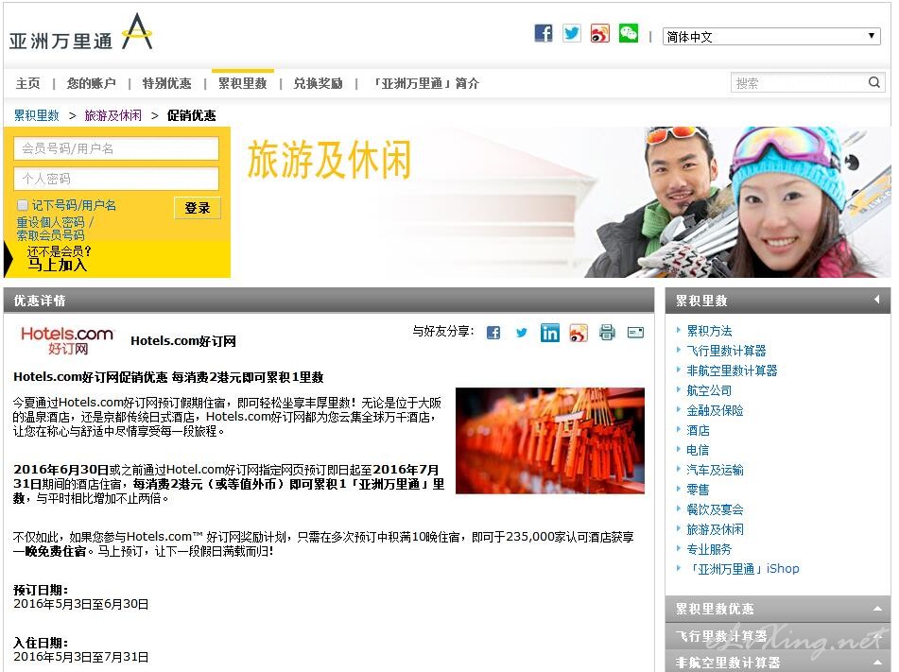Share the offer on Weibo
This screenshot has width=899, height=672.
(x=579, y=333)
